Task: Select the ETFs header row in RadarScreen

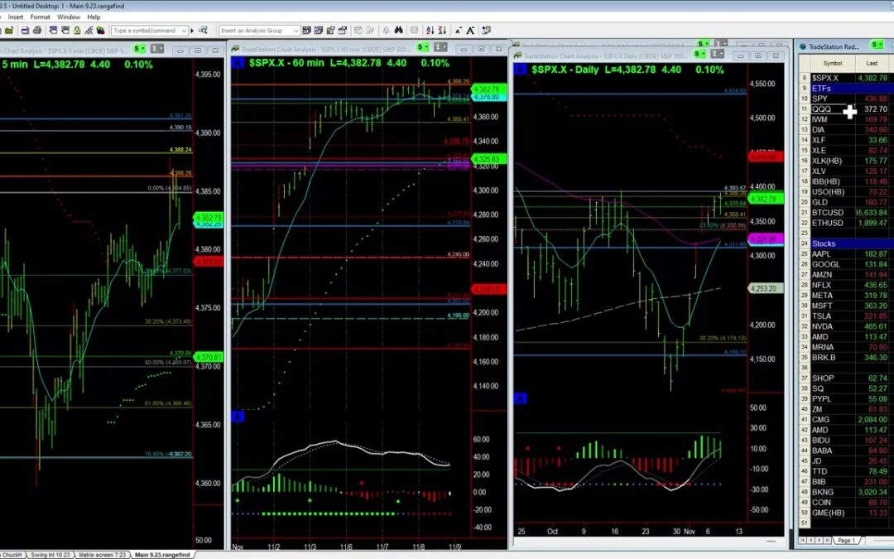Action: (846, 89)
